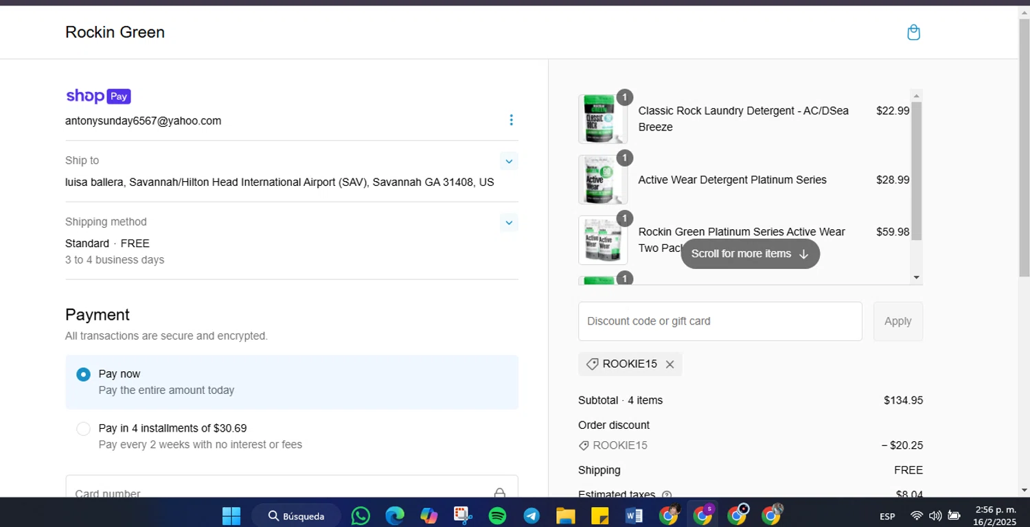Screen dimensions: 1030x527
Task: Click the page scrollbar down arrow
Action: click(x=1024, y=490)
